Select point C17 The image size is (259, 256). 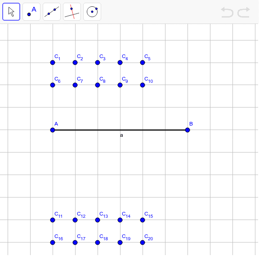(x=75, y=243)
